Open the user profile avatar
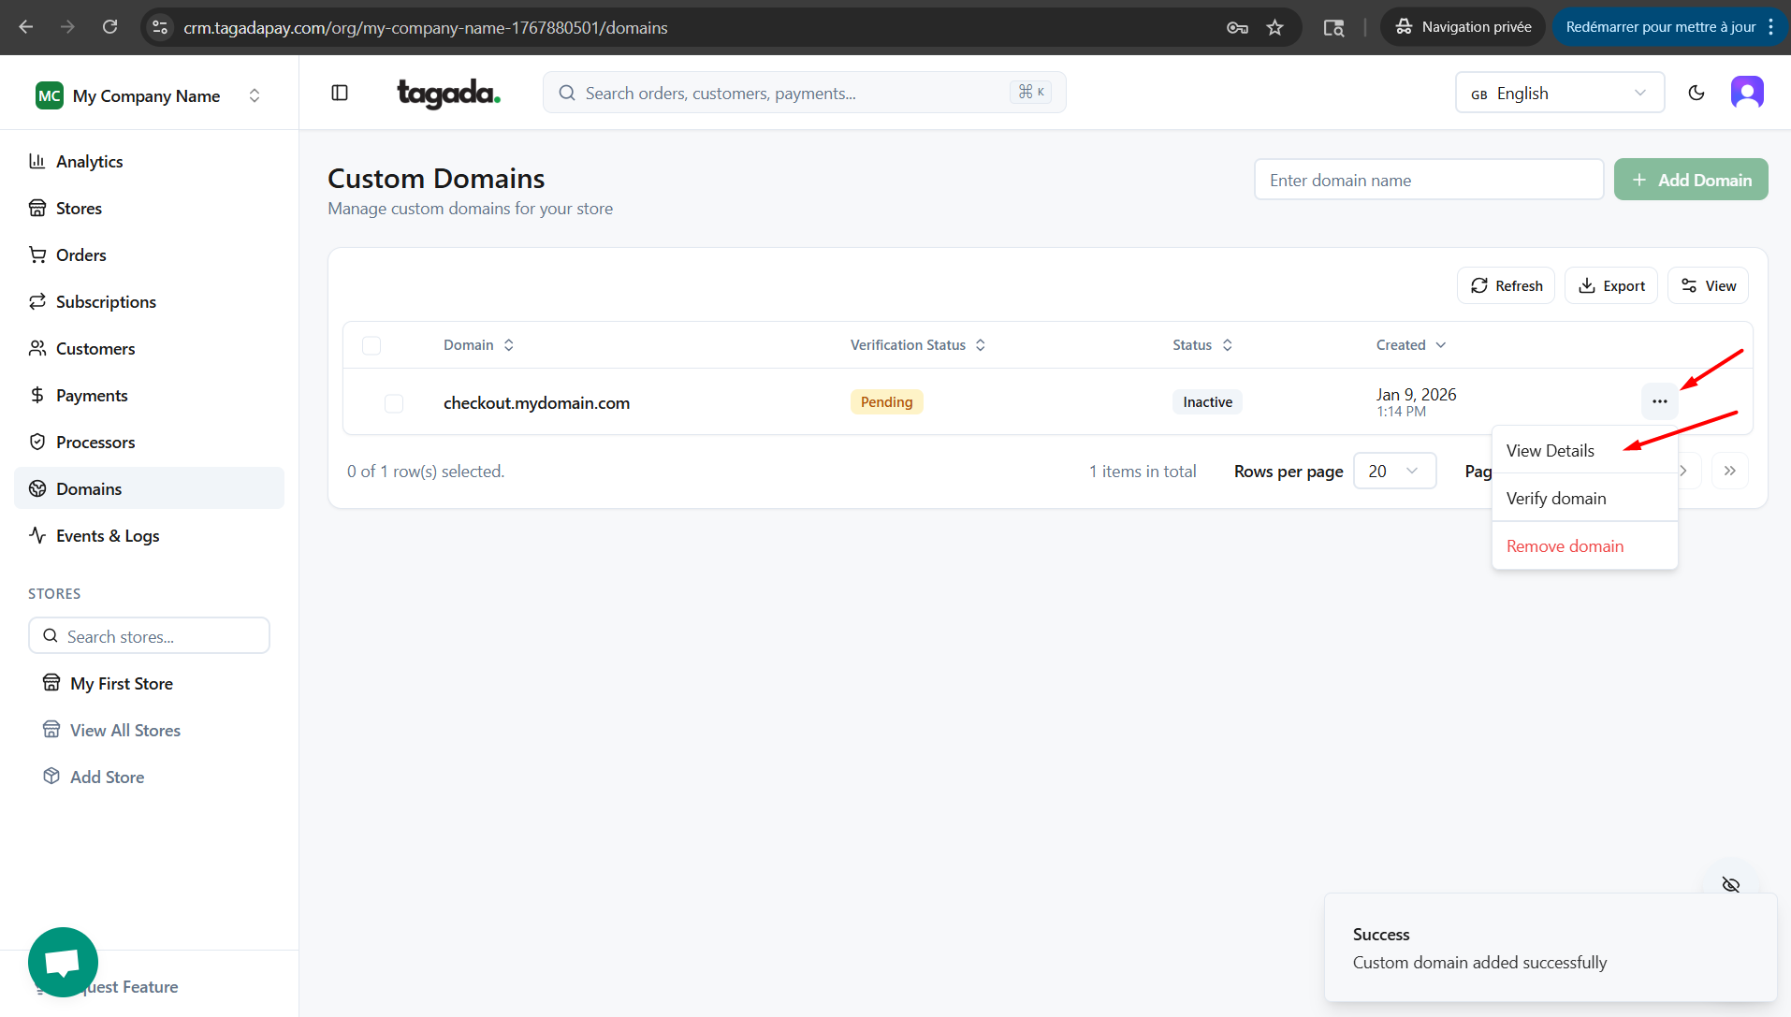 pyautogui.click(x=1746, y=93)
